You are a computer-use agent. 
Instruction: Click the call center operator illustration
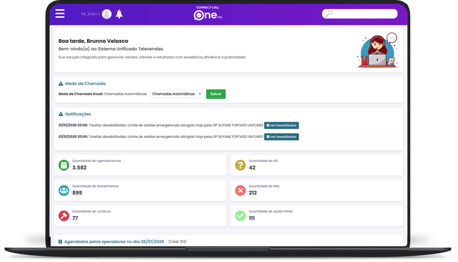pos(377,50)
